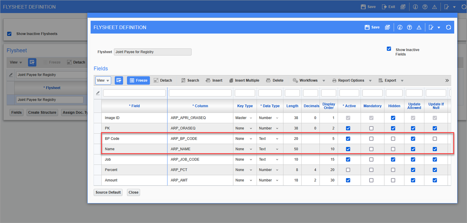This screenshot has width=467, height=223.
Task: Click the query by example icon in Fields toolbar
Action: pyautogui.click(x=119, y=81)
